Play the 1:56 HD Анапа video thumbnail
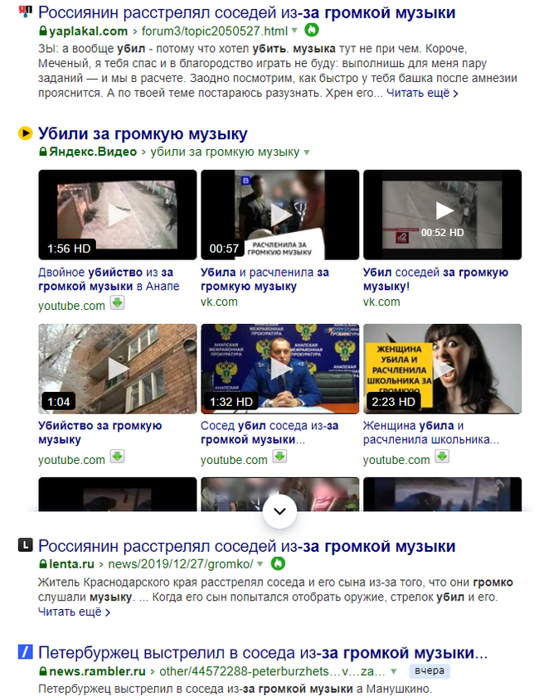Viewport: 539px width, 696px height. [117, 215]
